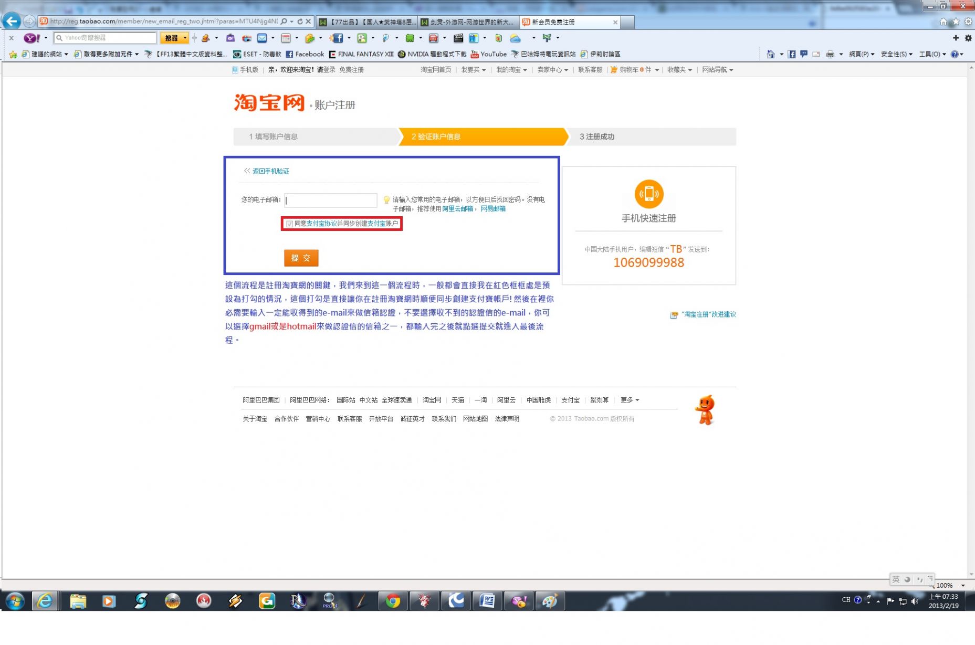The image size is (975, 645).
Task: Click the 返回手机验证 link
Action: (270, 171)
